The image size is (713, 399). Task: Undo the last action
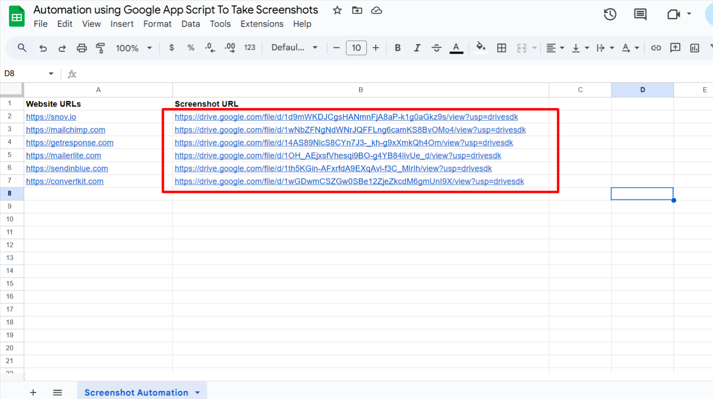click(43, 48)
